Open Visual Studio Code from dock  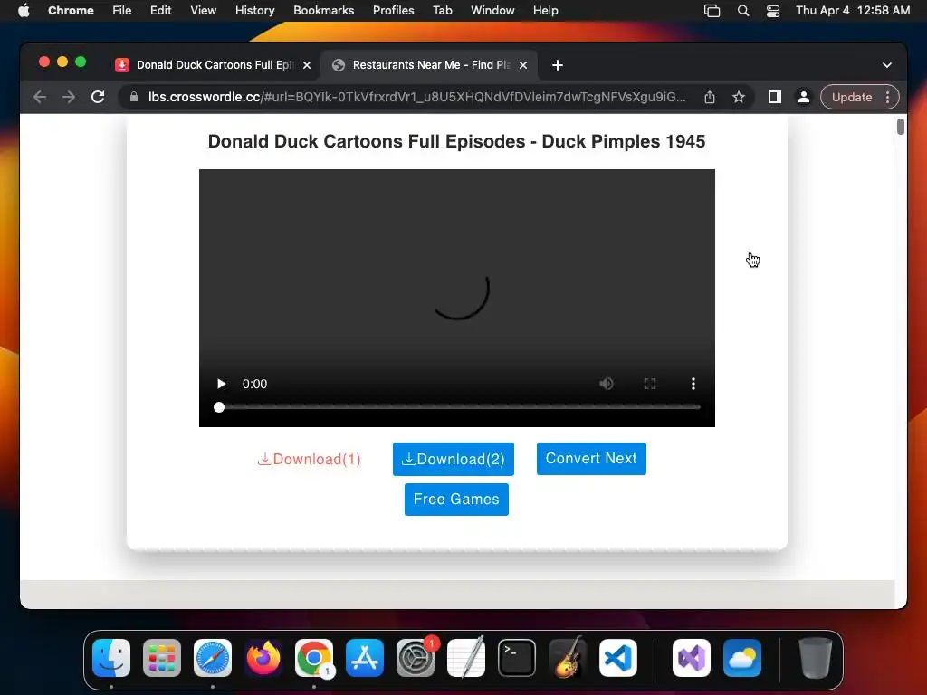(x=618, y=658)
